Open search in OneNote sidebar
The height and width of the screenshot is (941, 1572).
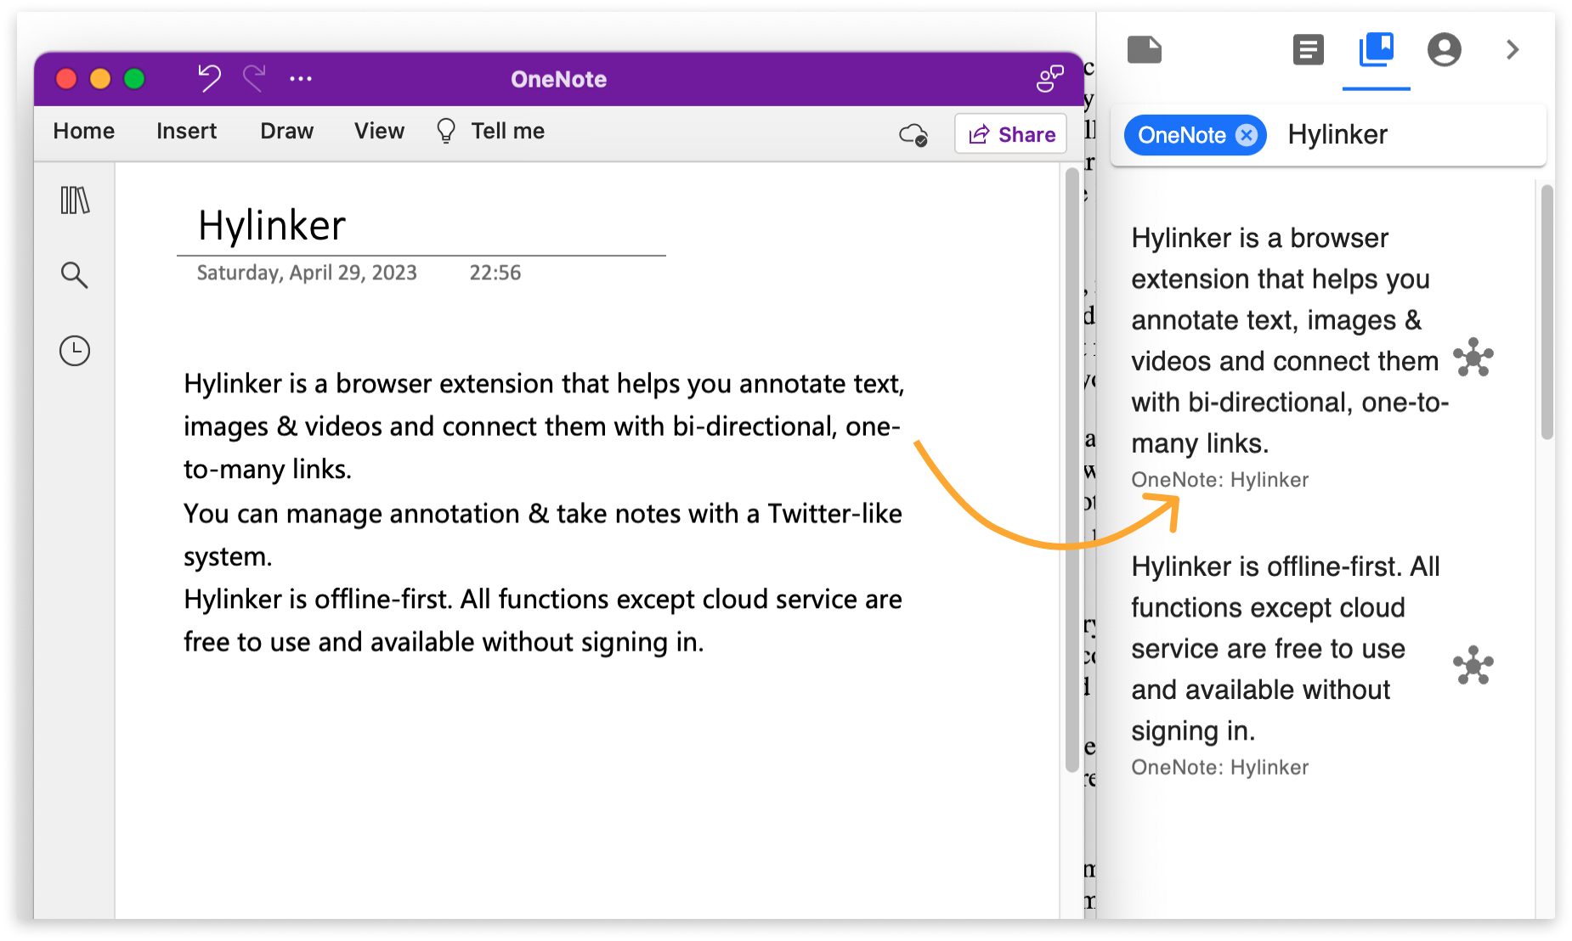pos(75,275)
